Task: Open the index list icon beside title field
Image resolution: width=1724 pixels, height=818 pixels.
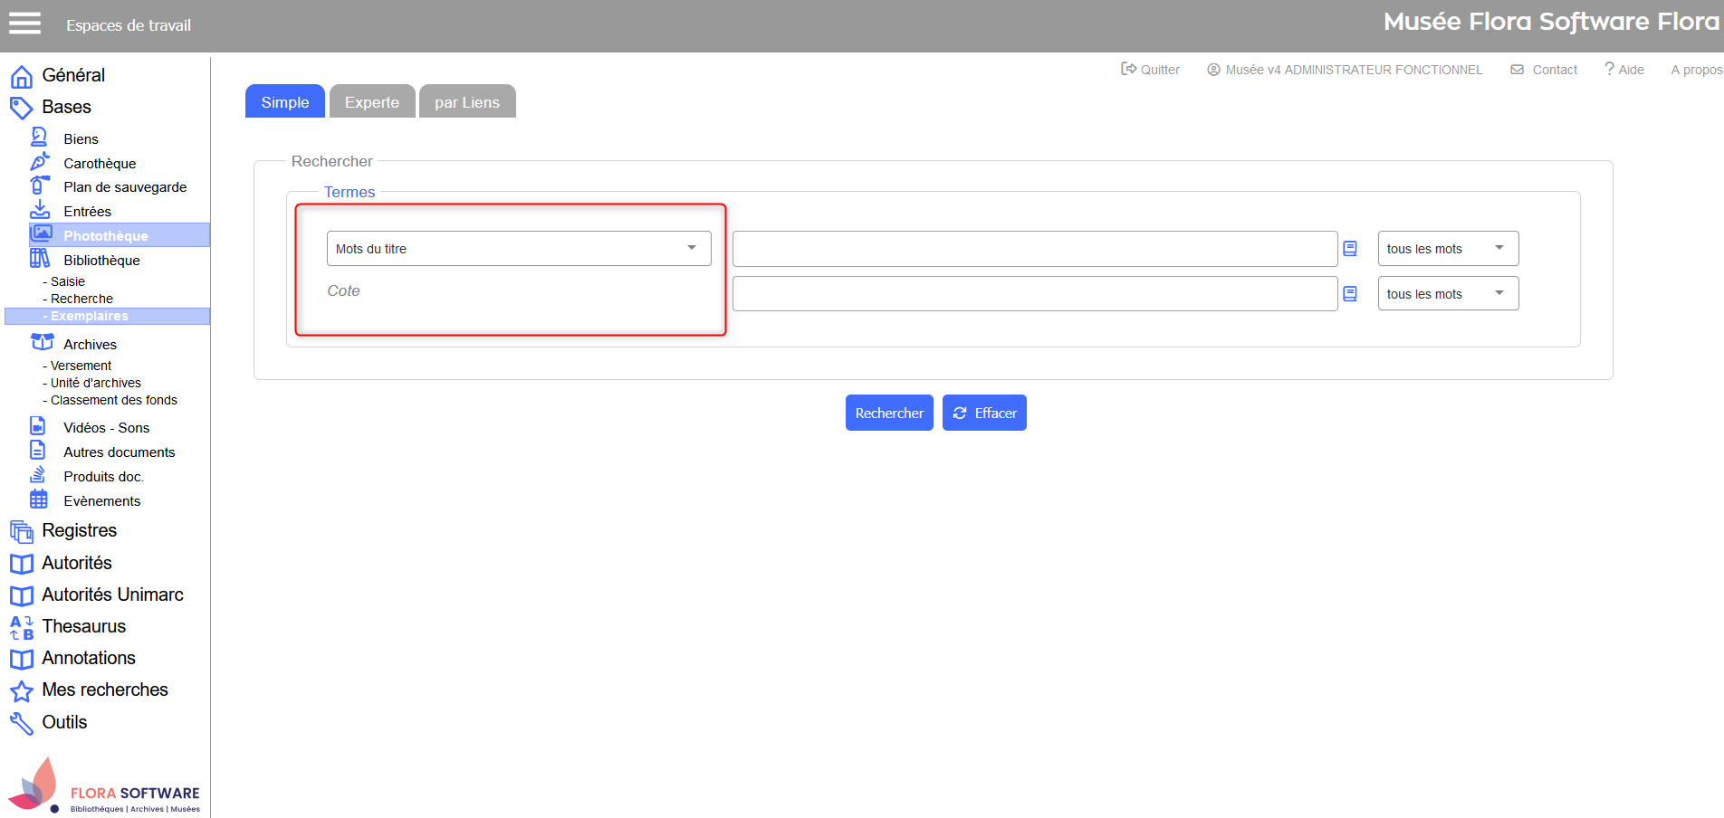Action: (x=1350, y=249)
